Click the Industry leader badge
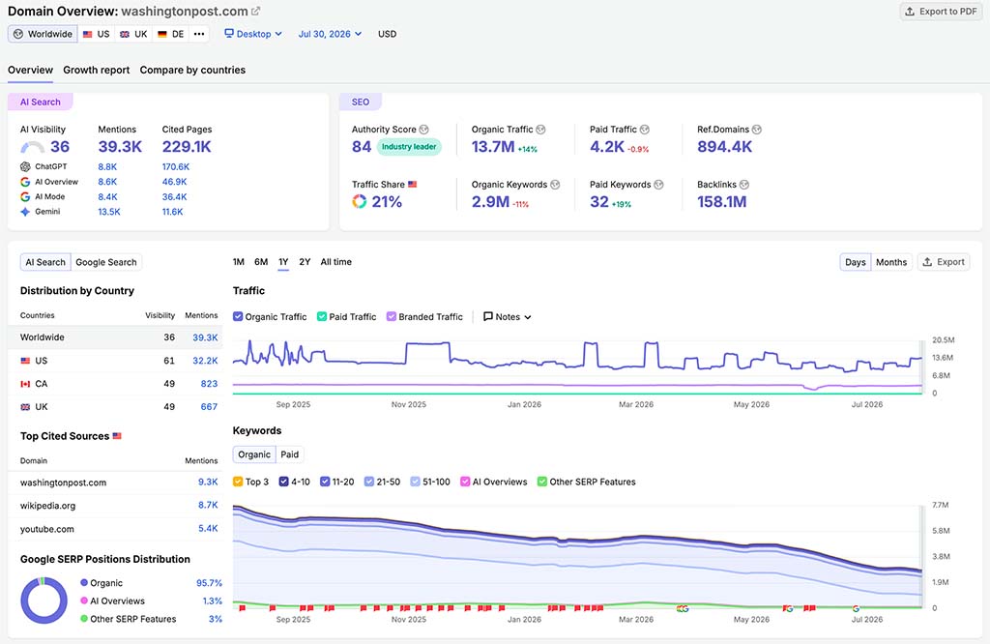 tap(409, 146)
